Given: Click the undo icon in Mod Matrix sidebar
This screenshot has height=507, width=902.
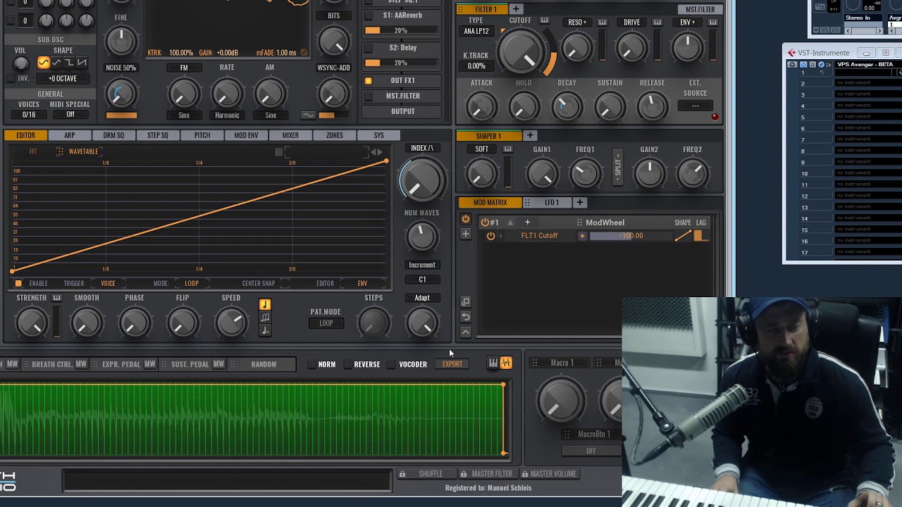Looking at the screenshot, I should [466, 317].
